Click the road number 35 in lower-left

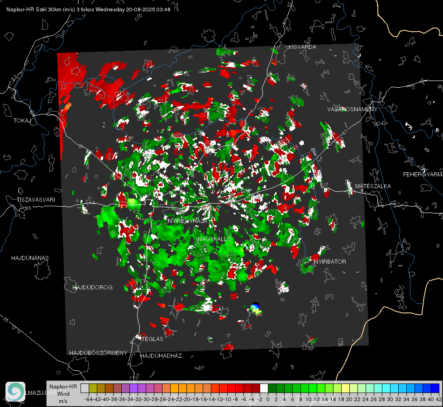click(x=6, y=320)
